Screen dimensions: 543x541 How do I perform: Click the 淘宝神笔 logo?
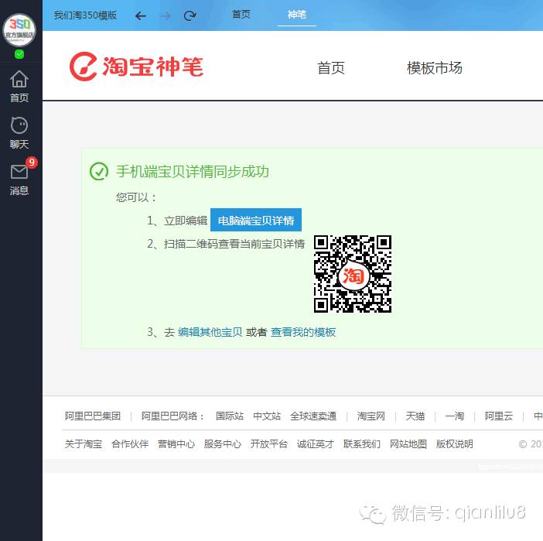136,67
